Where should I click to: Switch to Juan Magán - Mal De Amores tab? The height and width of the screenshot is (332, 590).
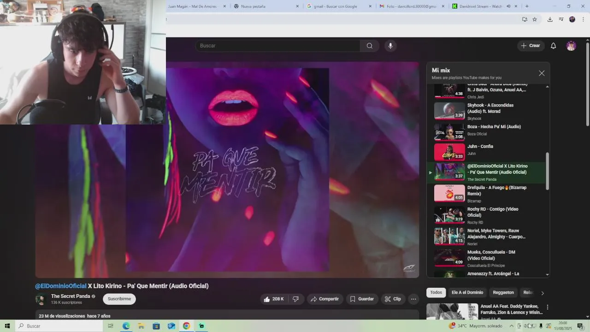coord(192,6)
